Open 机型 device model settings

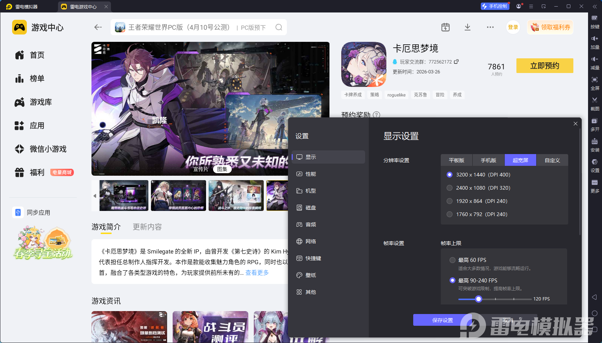328,191
